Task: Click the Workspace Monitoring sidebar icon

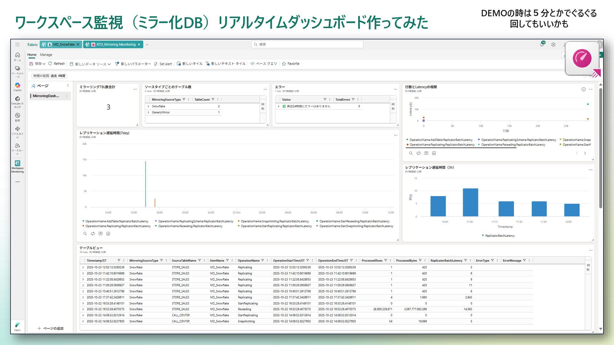Action: tap(17, 164)
